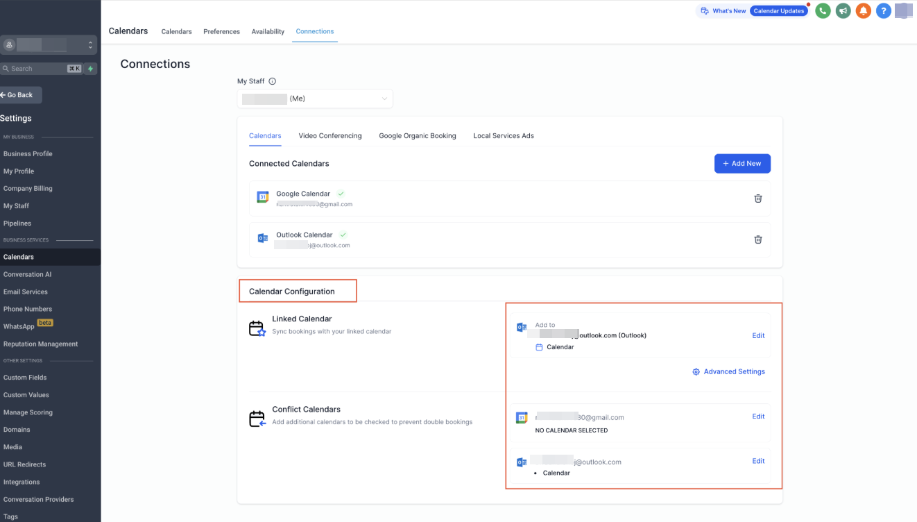Open Custom Values settings

[x=26, y=395]
